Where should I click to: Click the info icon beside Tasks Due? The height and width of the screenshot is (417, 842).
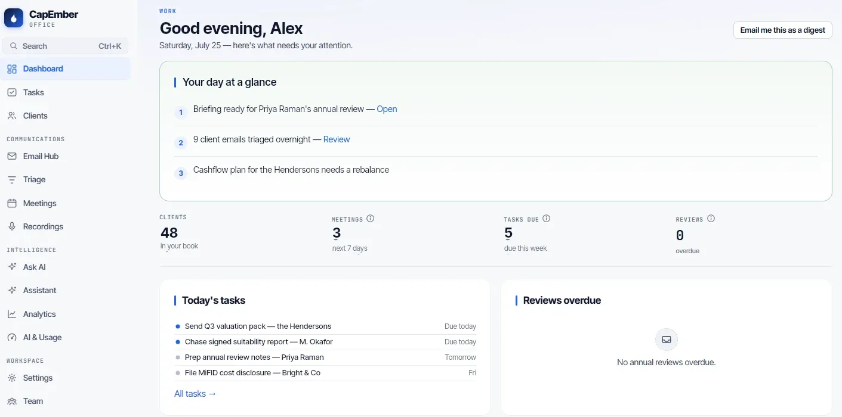point(546,219)
